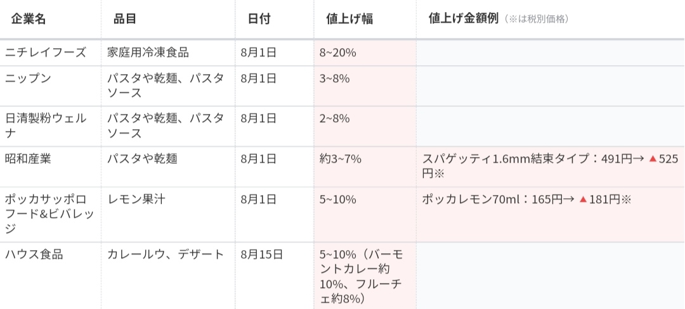Screen dimensions: 685x309
Task: Click the 値上げ金額例 column header
Action: click(464, 19)
